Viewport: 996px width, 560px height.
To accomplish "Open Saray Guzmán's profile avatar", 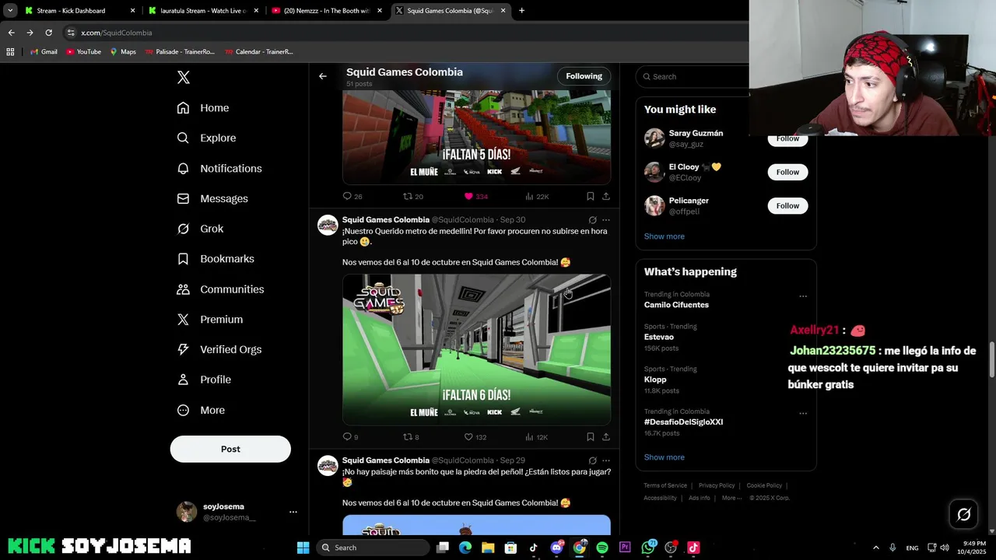I will [x=654, y=138].
